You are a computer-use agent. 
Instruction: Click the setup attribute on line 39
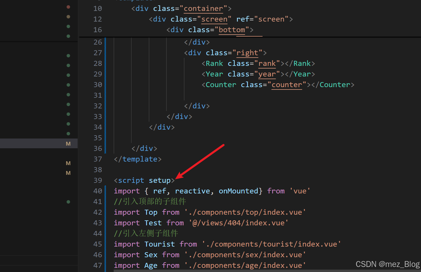pos(160,180)
